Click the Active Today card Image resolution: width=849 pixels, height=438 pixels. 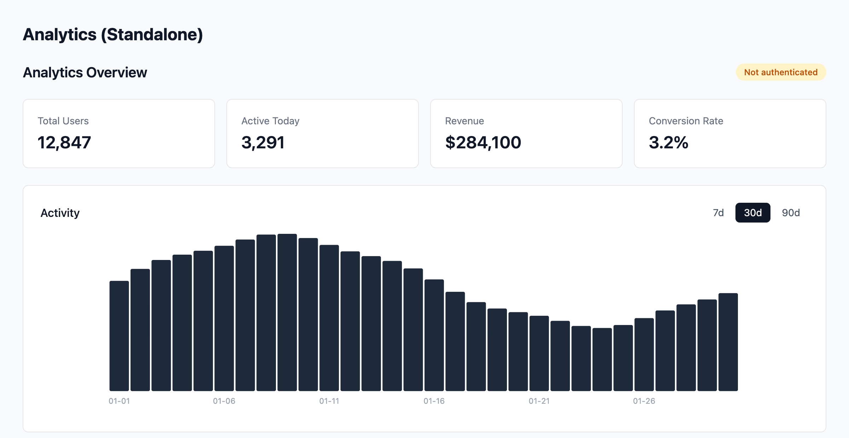tap(322, 134)
